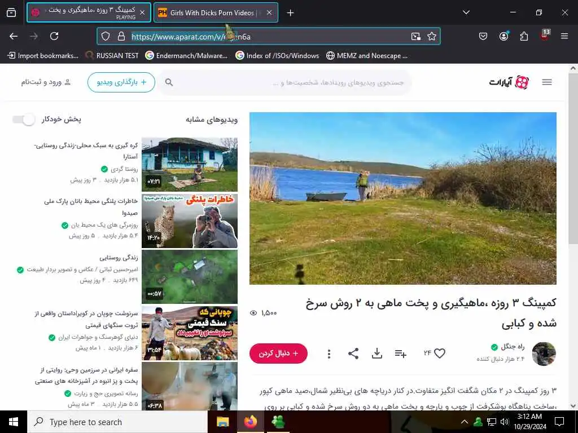Open leopard خاطرات پلنگی thumbnail
This screenshot has height=433, width=578.
tap(190, 221)
